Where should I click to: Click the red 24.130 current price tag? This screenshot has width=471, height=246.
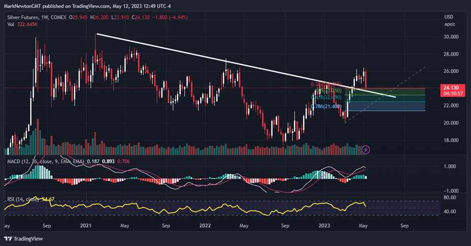[452, 88]
